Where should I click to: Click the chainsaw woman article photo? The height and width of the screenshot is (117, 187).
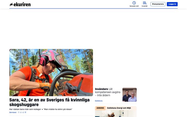pyautogui.click(x=51, y=73)
